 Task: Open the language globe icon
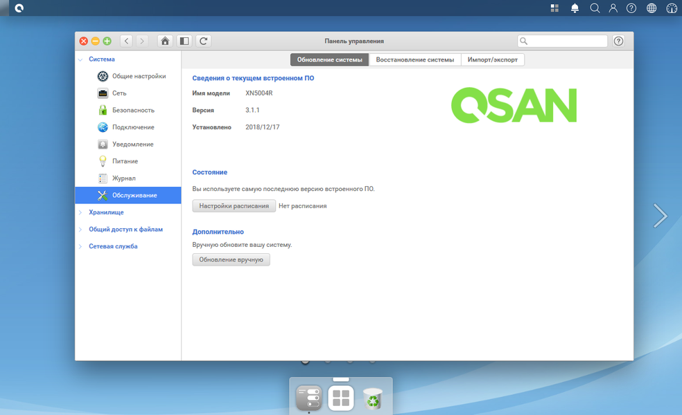(651, 8)
